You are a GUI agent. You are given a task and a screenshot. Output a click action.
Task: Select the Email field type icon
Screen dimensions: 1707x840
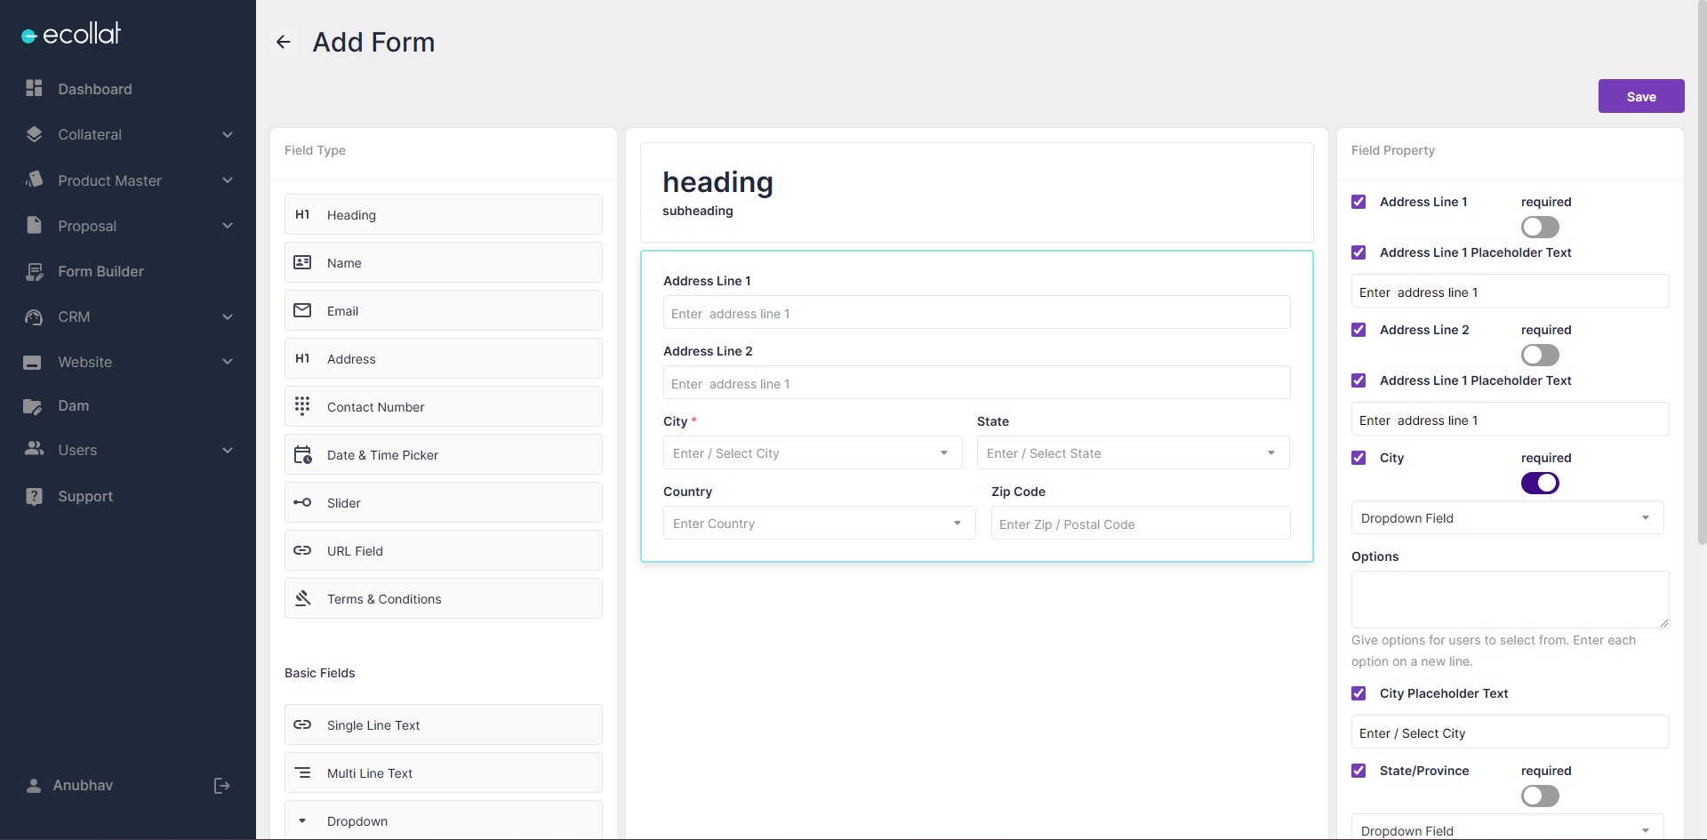pos(303,310)
